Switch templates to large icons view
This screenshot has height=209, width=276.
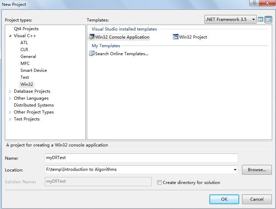(x=260, y=19)
